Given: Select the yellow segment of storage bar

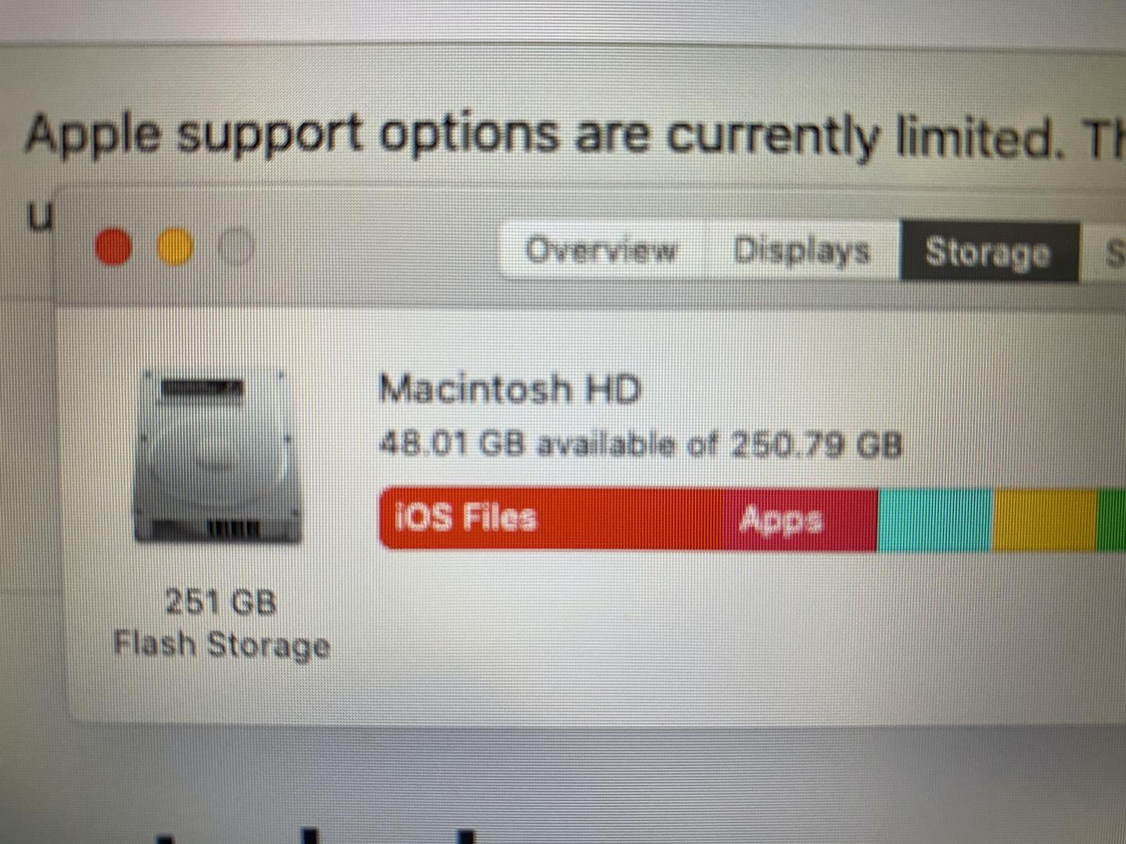Looking at the screenshot, I should tap(1045, 520).
